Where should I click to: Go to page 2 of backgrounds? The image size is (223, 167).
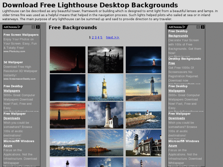(93, 37)
